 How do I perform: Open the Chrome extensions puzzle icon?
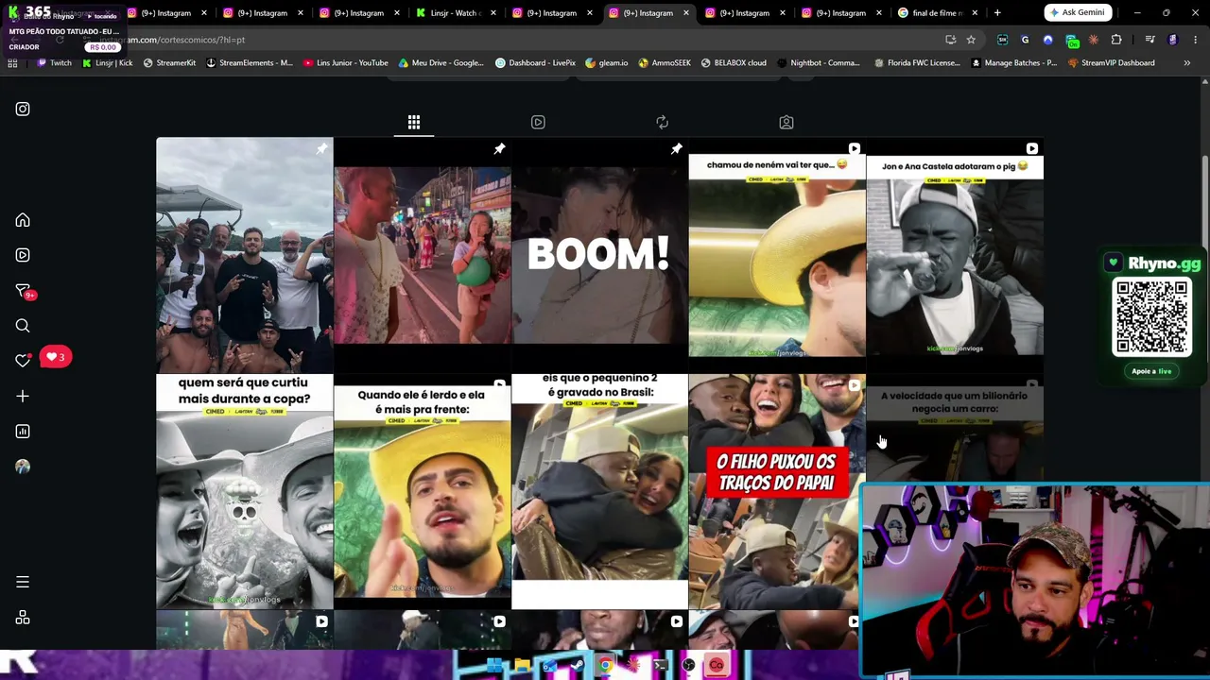coord(1116,40)
